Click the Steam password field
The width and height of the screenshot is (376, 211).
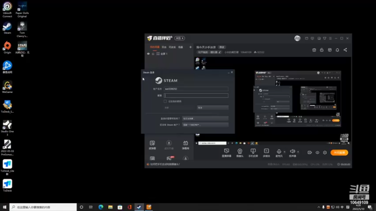coord(196,96)
